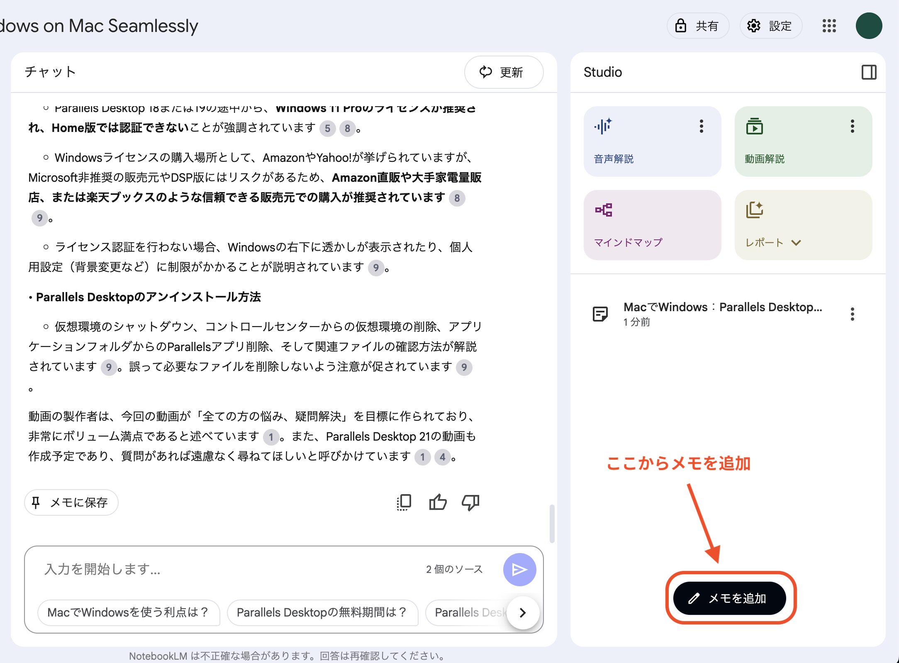This screenshot has height=663, width=899.
Task: Click citation 9 after 説明されています
Action: [x=376, y=268]
